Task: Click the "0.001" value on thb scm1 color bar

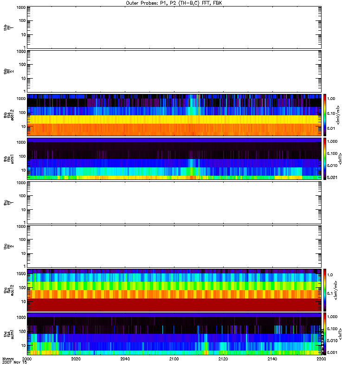Action: 332,178
